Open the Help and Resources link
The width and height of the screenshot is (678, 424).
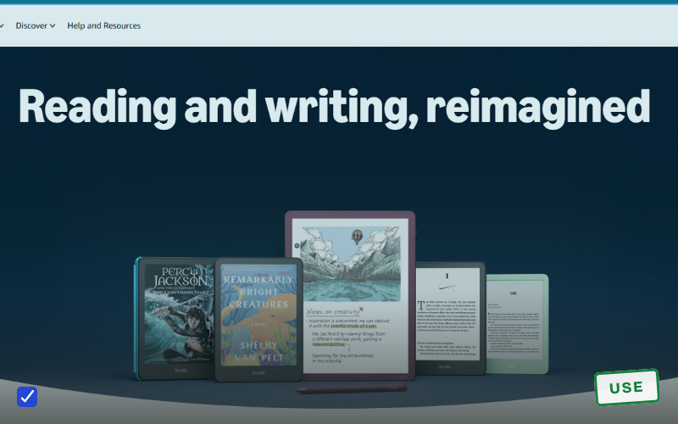(103, 25)
